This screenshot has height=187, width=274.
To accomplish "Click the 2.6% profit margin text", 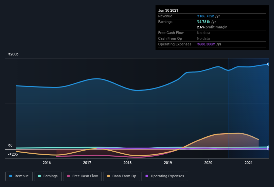I will pos(212,27).
